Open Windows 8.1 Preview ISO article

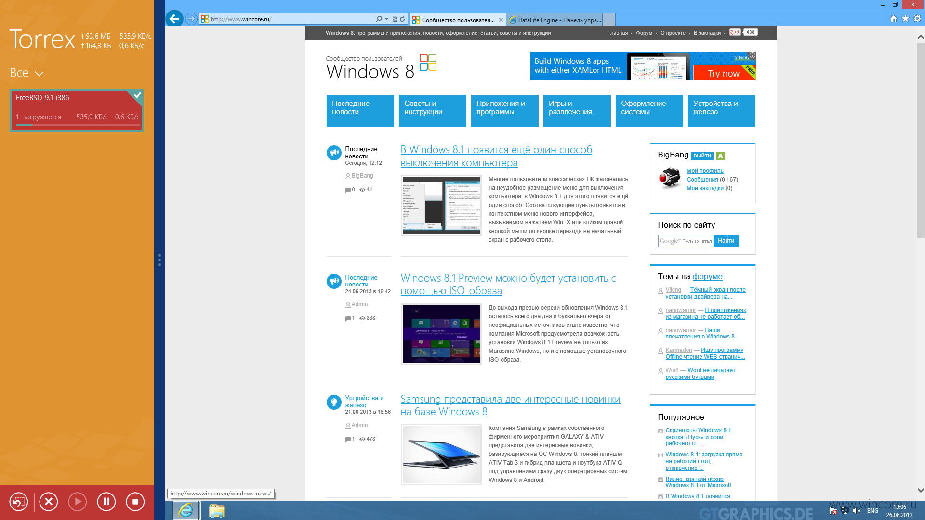[508, 285]
